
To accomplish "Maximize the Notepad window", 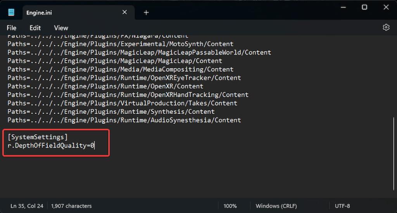I will (364, 7).
